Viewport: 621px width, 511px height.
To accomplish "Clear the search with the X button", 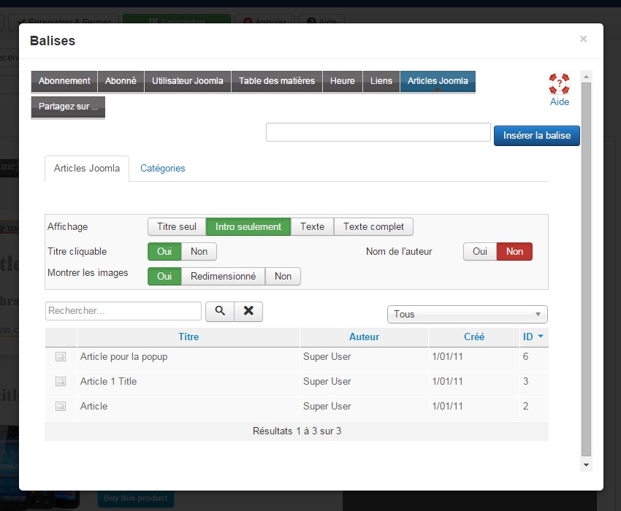I will [248, 311].
